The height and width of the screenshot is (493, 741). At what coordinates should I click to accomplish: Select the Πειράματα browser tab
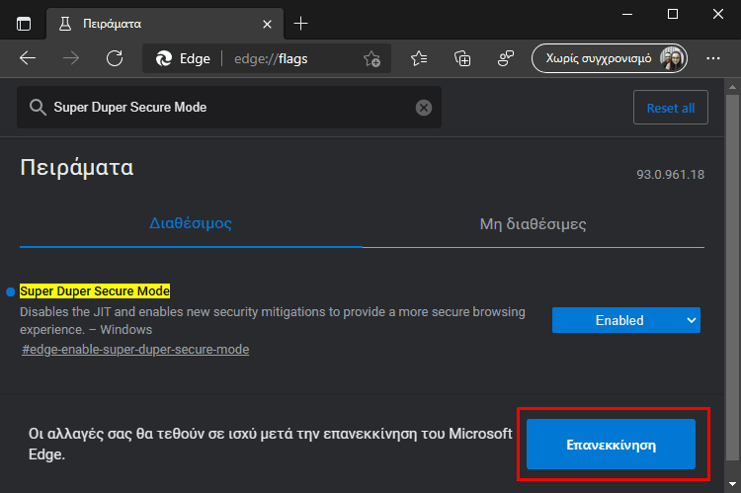tap(165, 24)
